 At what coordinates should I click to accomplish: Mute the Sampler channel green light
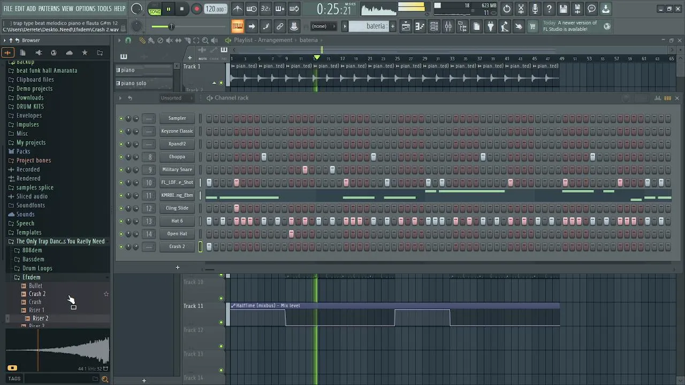[x=121, y=118]
